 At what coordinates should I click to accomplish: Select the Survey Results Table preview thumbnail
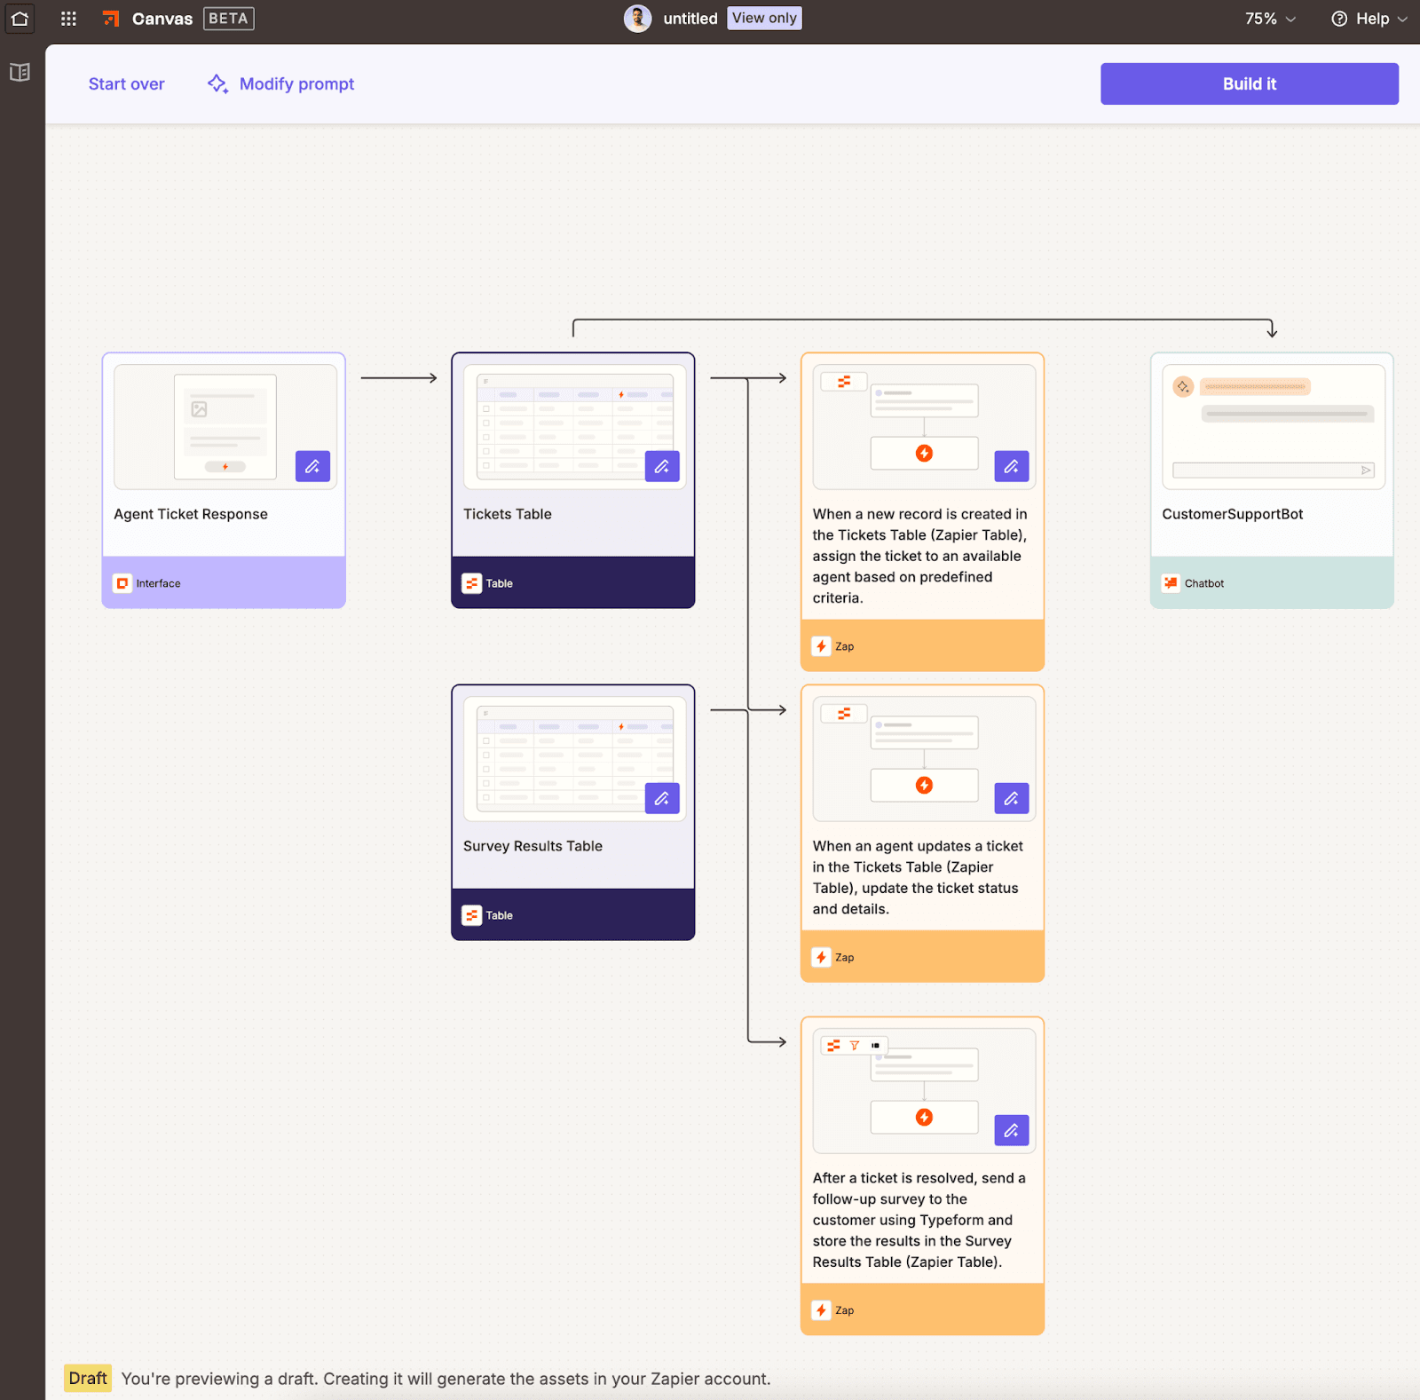click(x=574, y=758)
